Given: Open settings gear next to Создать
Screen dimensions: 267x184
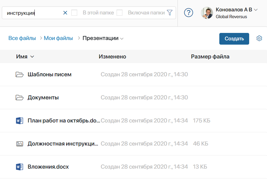Looking at the screenshot, I should tap(259, 38).
